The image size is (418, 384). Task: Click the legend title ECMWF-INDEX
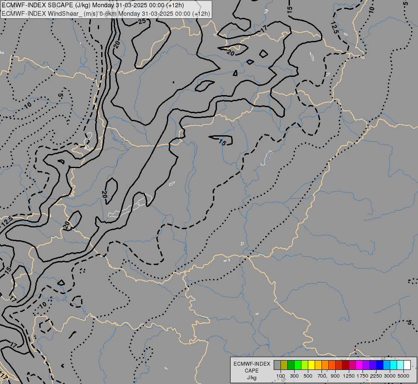click(x=251, y=364)
